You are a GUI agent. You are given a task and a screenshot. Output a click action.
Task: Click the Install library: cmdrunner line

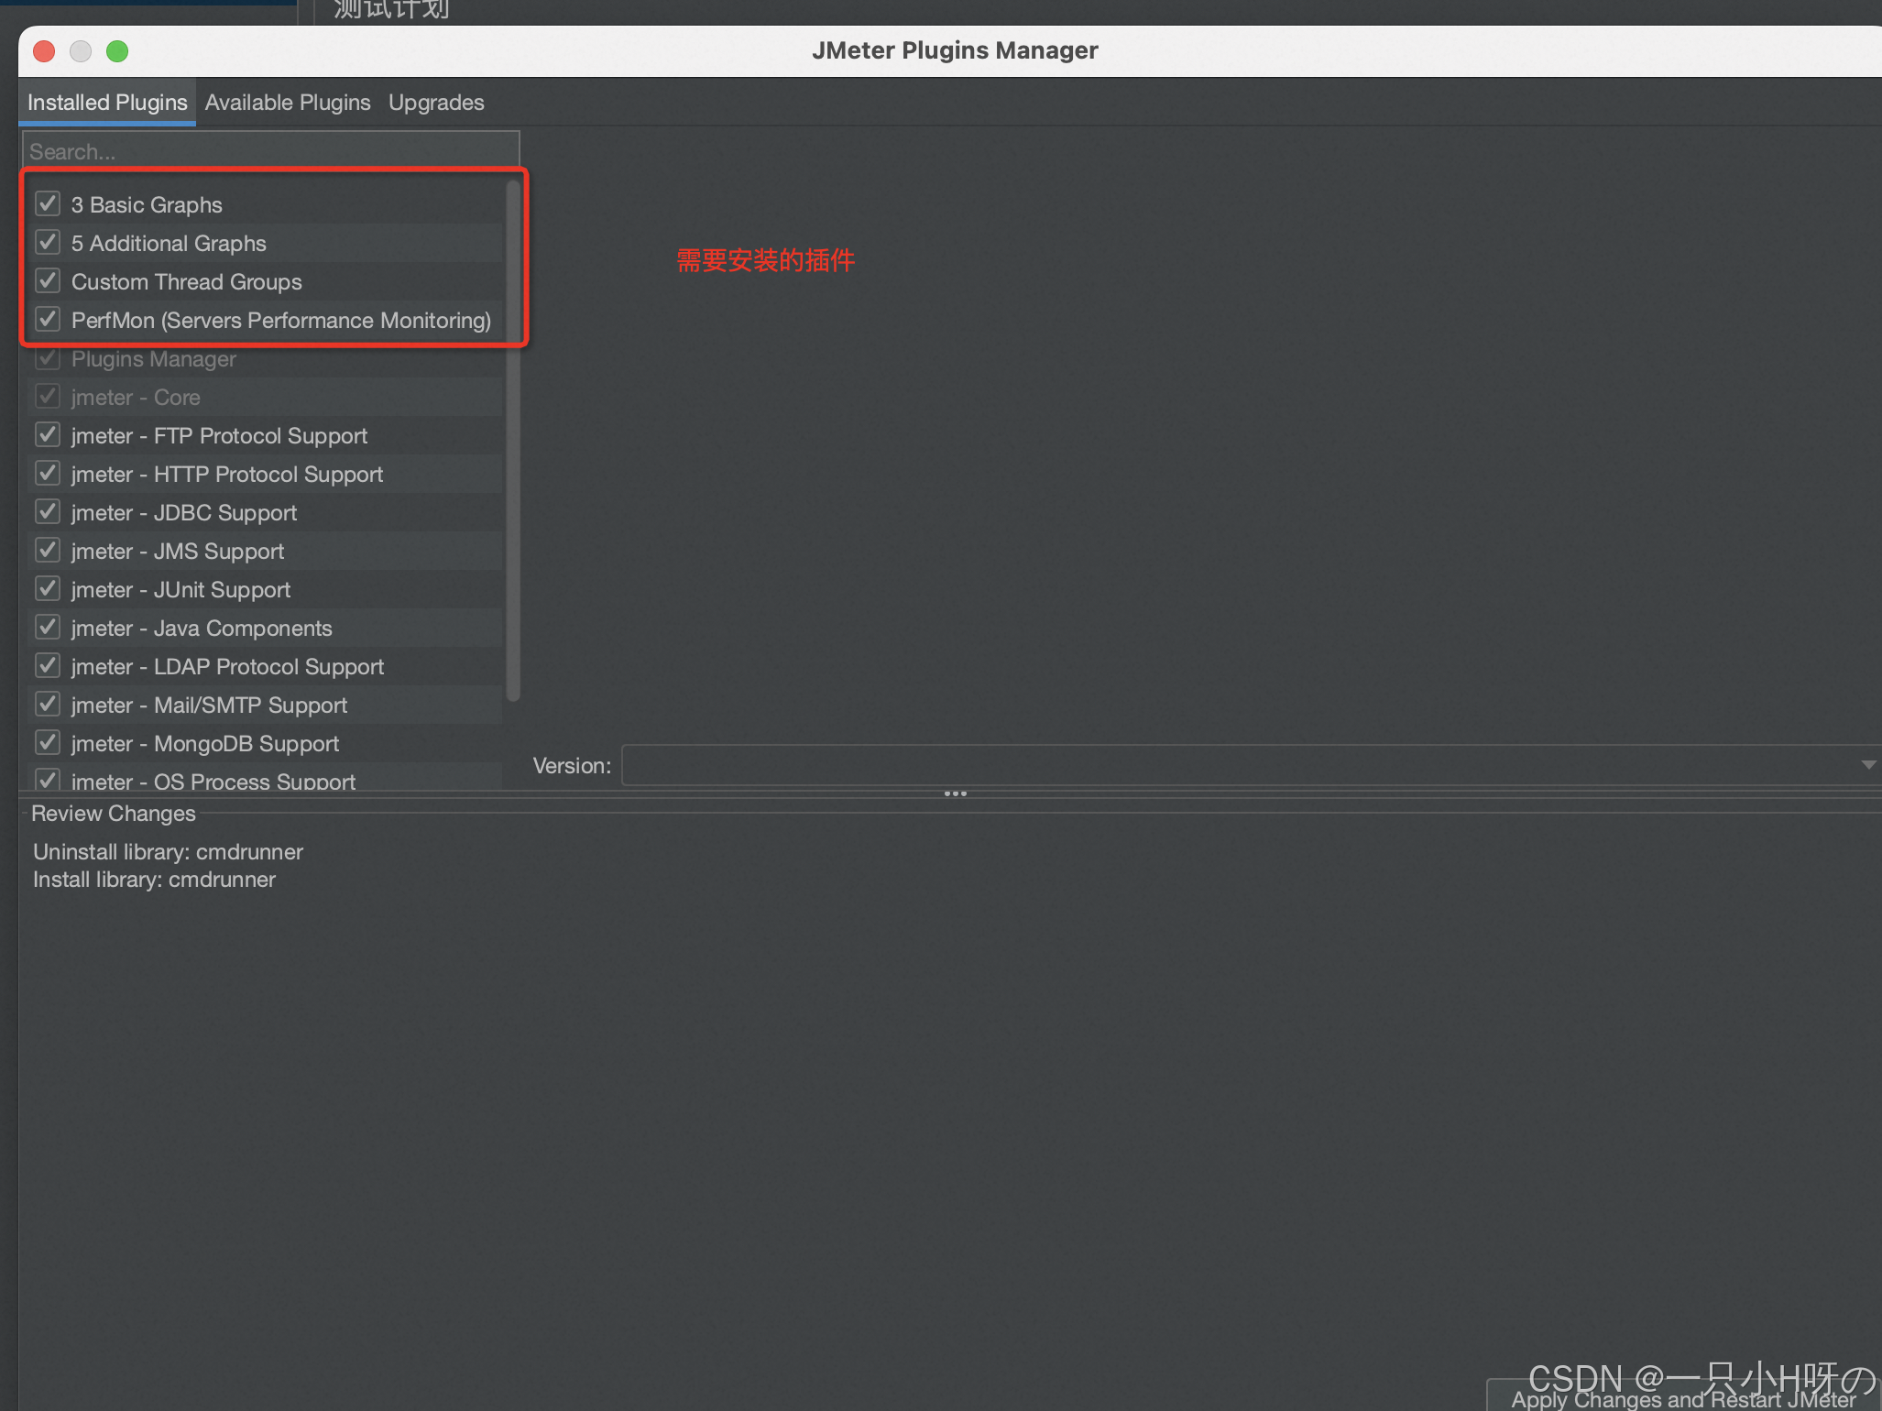point(154,879)
